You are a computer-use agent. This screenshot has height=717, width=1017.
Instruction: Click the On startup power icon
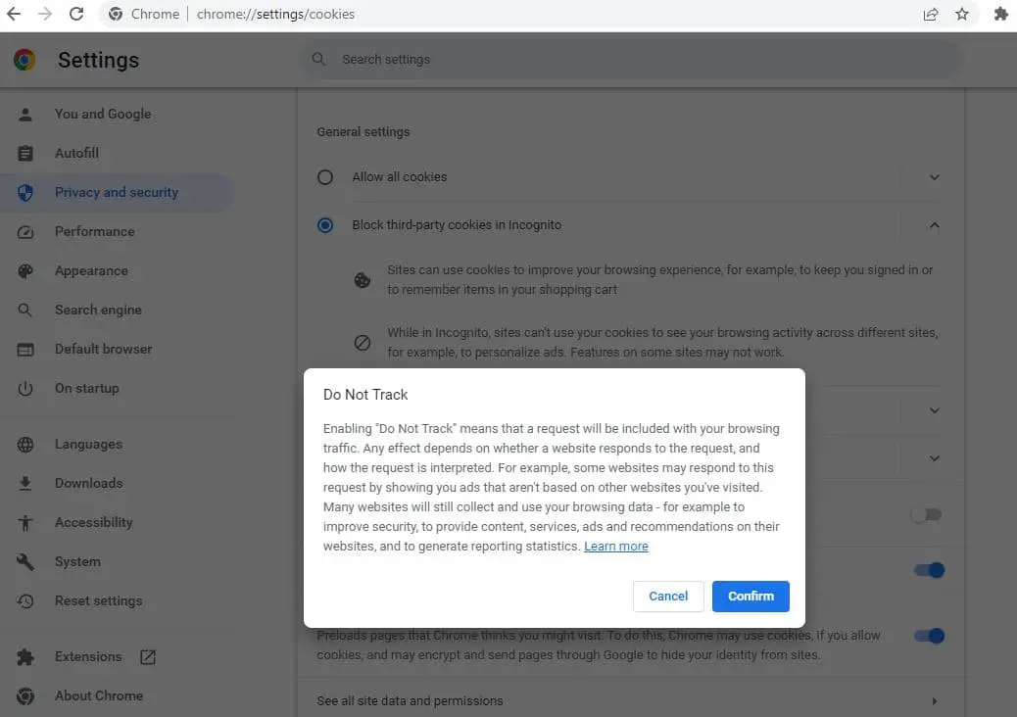pyautogui.click(x=25, y=388)
